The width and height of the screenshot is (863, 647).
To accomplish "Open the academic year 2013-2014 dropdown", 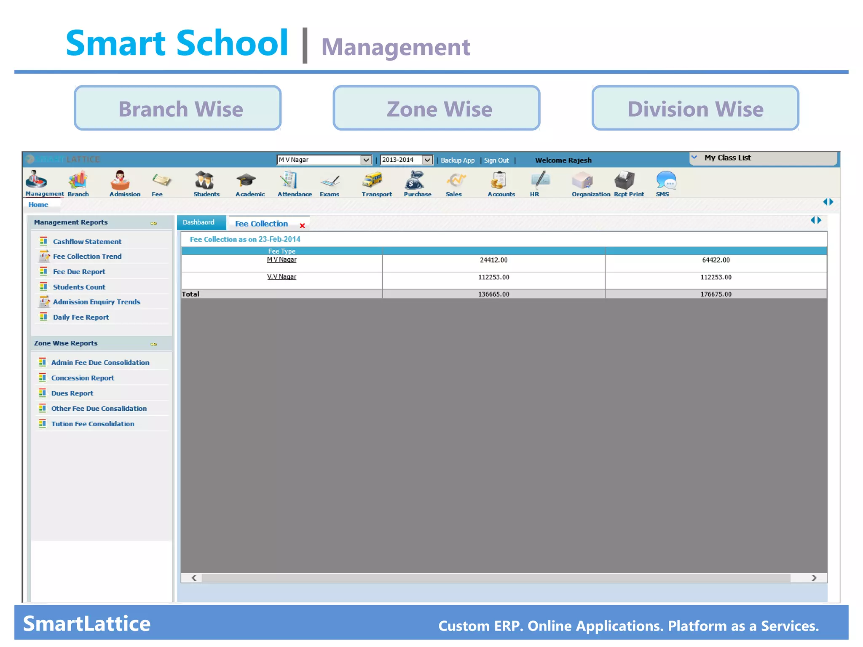I will 407,160.
